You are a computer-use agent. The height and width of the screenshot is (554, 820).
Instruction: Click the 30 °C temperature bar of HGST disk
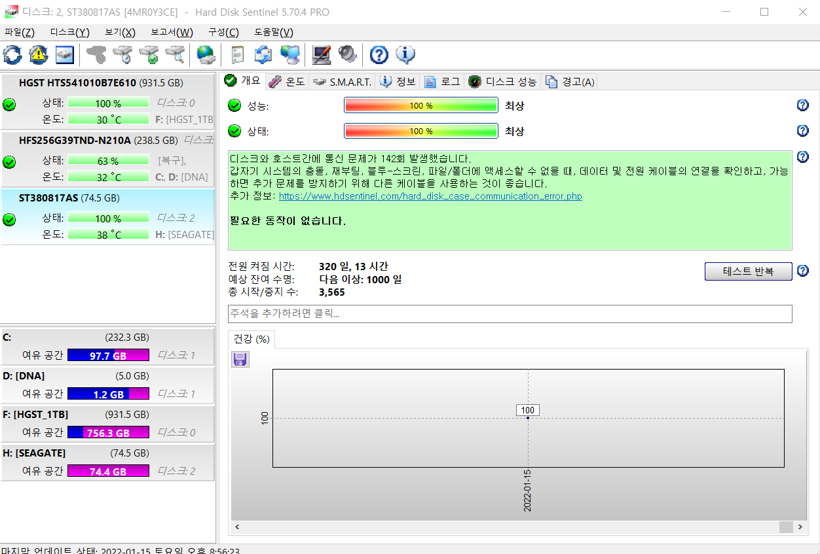(x=108, y=119)
